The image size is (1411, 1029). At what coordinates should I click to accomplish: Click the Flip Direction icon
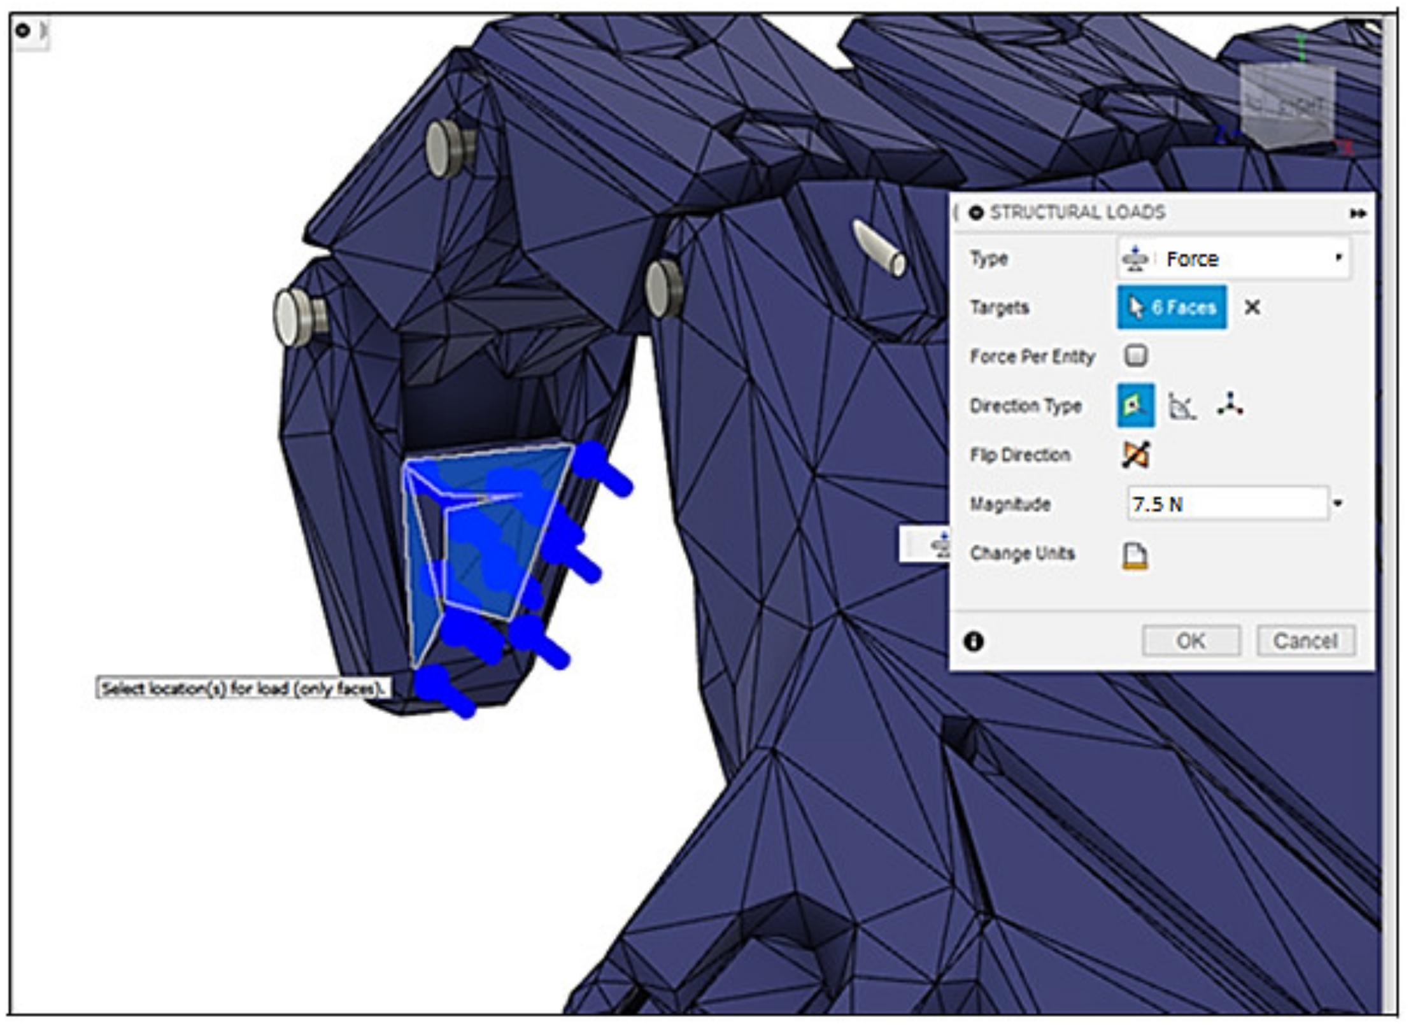point(1135,455)
